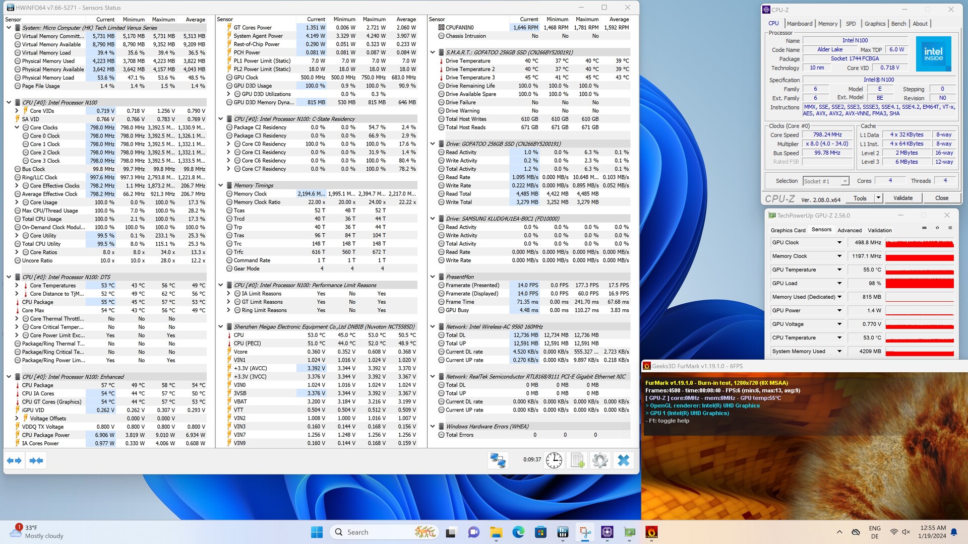Expand the IA Limit Reasons row
Viewport: 968px width, 544px height.
pyautogui.click(x=228, y=294)
